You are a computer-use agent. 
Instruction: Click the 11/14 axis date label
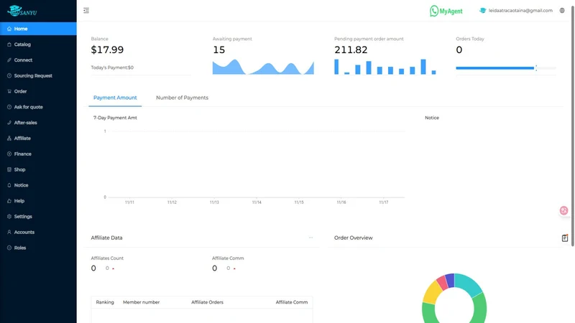(x=257, y=202)
